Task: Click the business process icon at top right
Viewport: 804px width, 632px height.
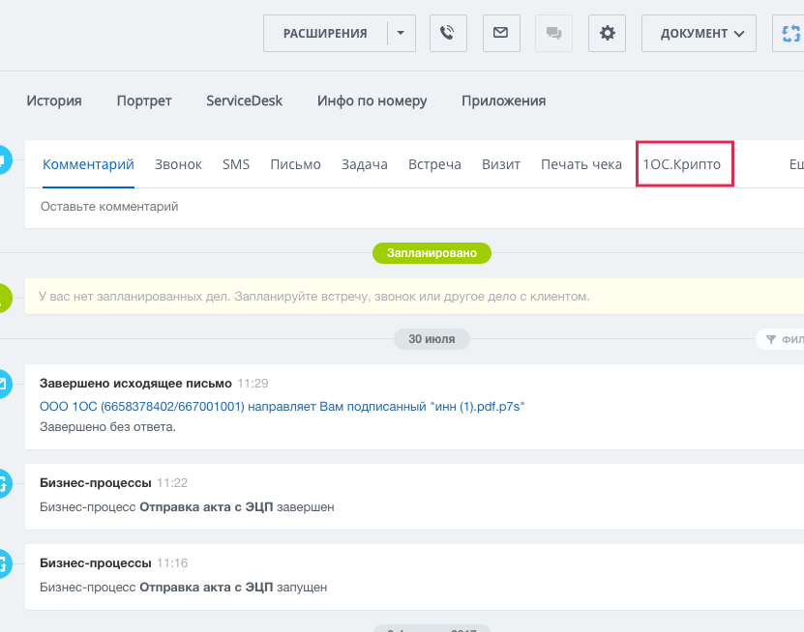Action: click(789, 33)
